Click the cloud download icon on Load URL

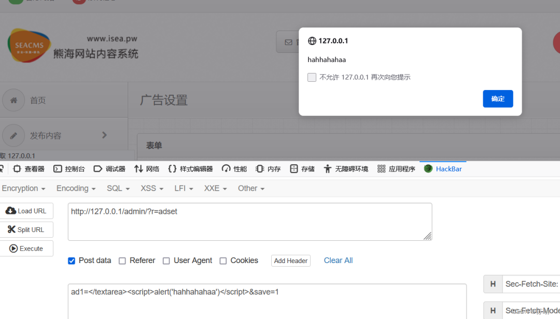(x=11, y=211)
